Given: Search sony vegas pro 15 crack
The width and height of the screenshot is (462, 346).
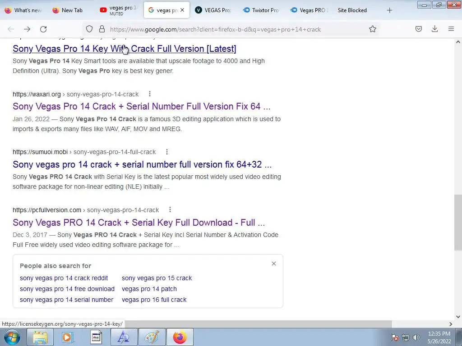Looking at the screenshot, I should pyautogui.click(x=157, y=278).
